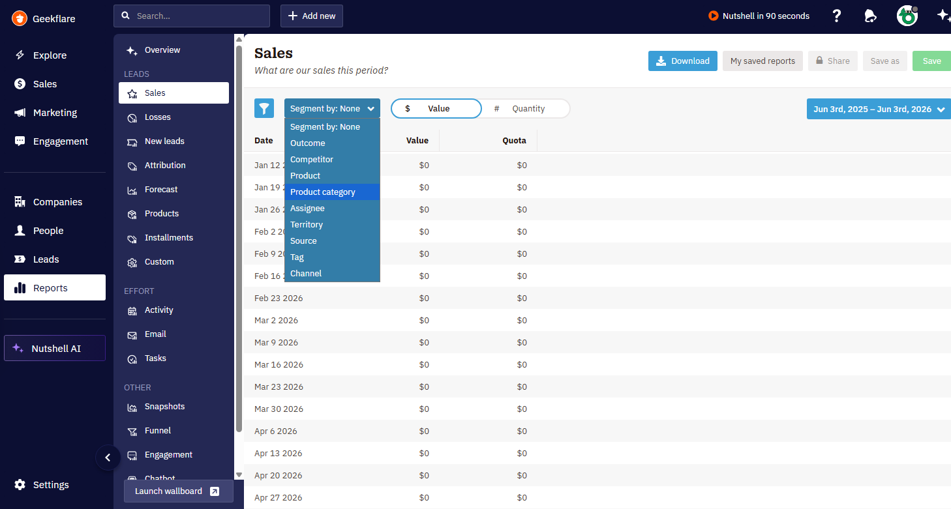The image size is (951, 509).
Task: Select Source segment option
Action: tap(332, 241)
